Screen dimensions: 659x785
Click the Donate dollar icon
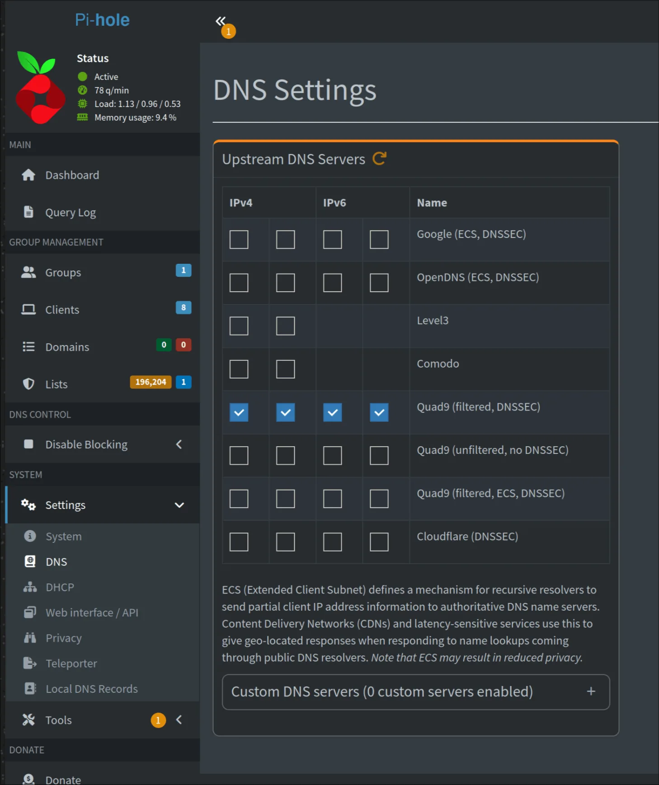click(x=28, y=779)
